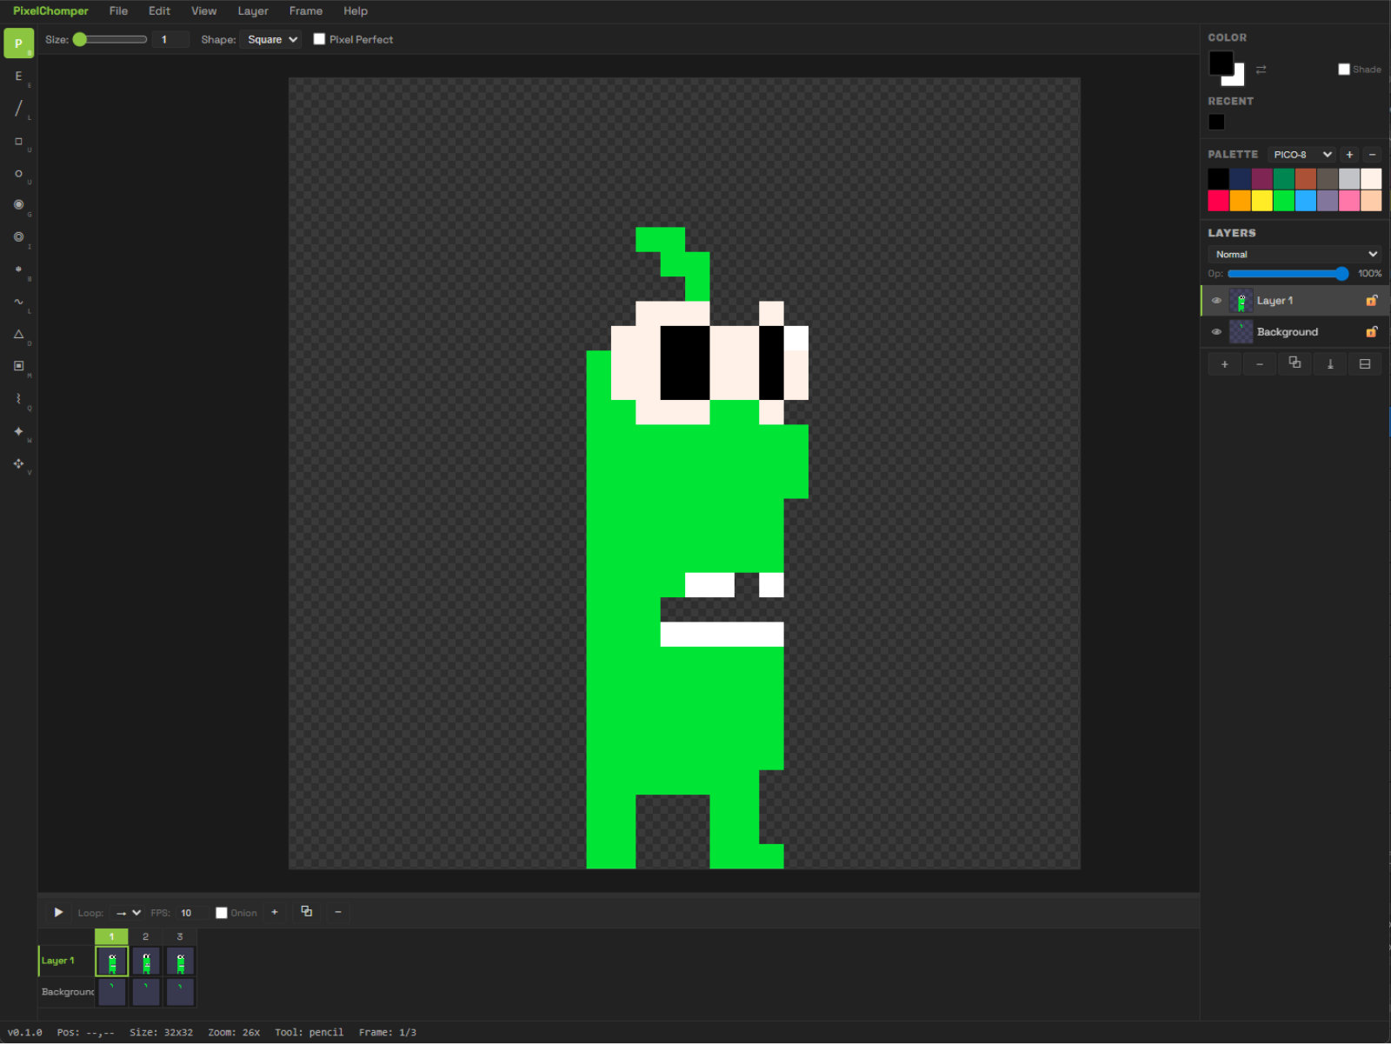1391x1045 pixels.
Task: Hide the Background layer
Action: click(1216, 331)
